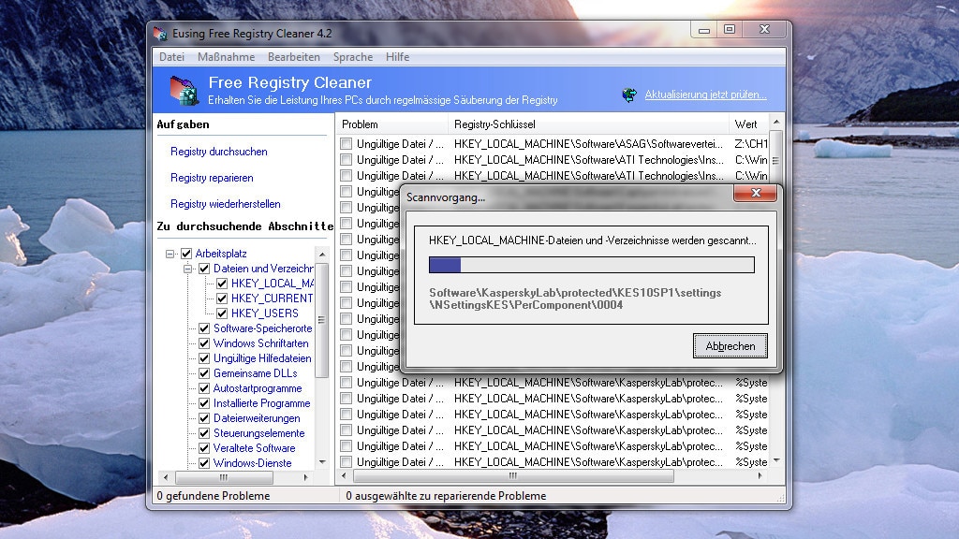Click the tree panel scroll-down arrow
959x539 pixels.
coord(322,462)
